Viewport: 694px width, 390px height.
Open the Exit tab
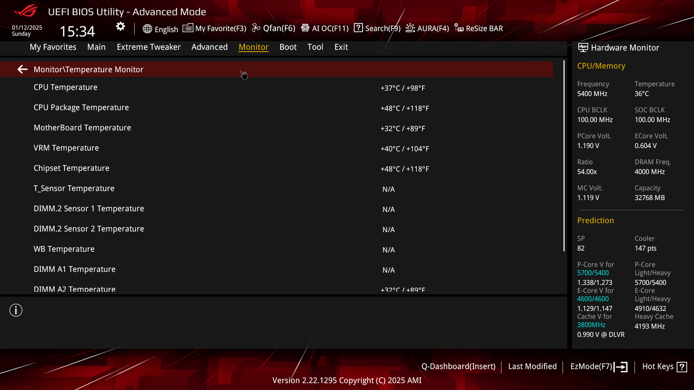341,47
